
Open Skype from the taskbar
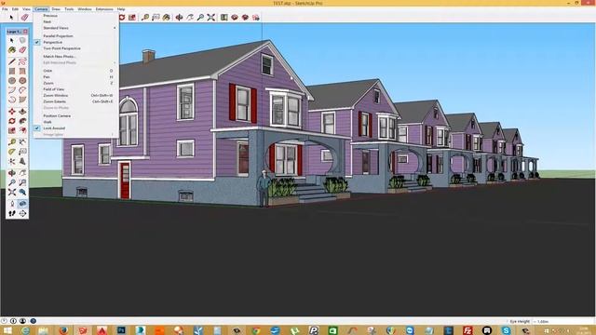pyautogui.click(x=506, y=330)
